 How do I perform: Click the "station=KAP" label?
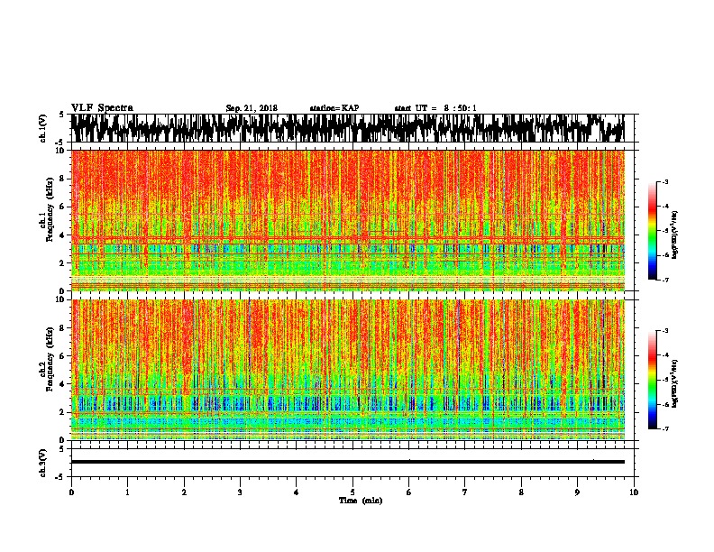pos(334,108)
